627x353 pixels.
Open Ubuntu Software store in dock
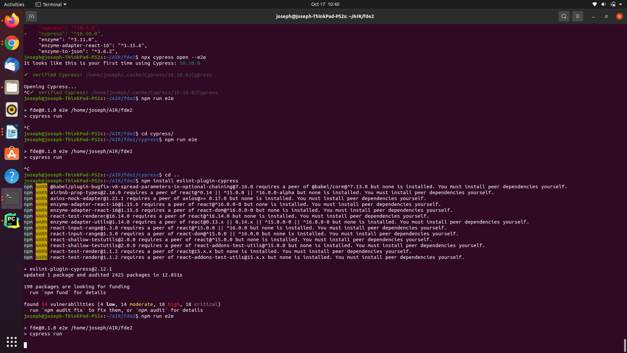(x=12, y=154)
